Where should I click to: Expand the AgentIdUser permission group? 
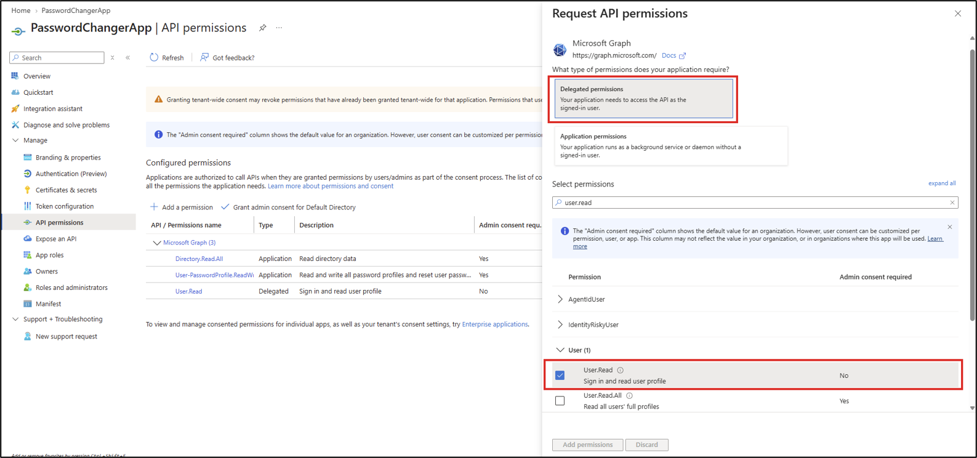560,299
